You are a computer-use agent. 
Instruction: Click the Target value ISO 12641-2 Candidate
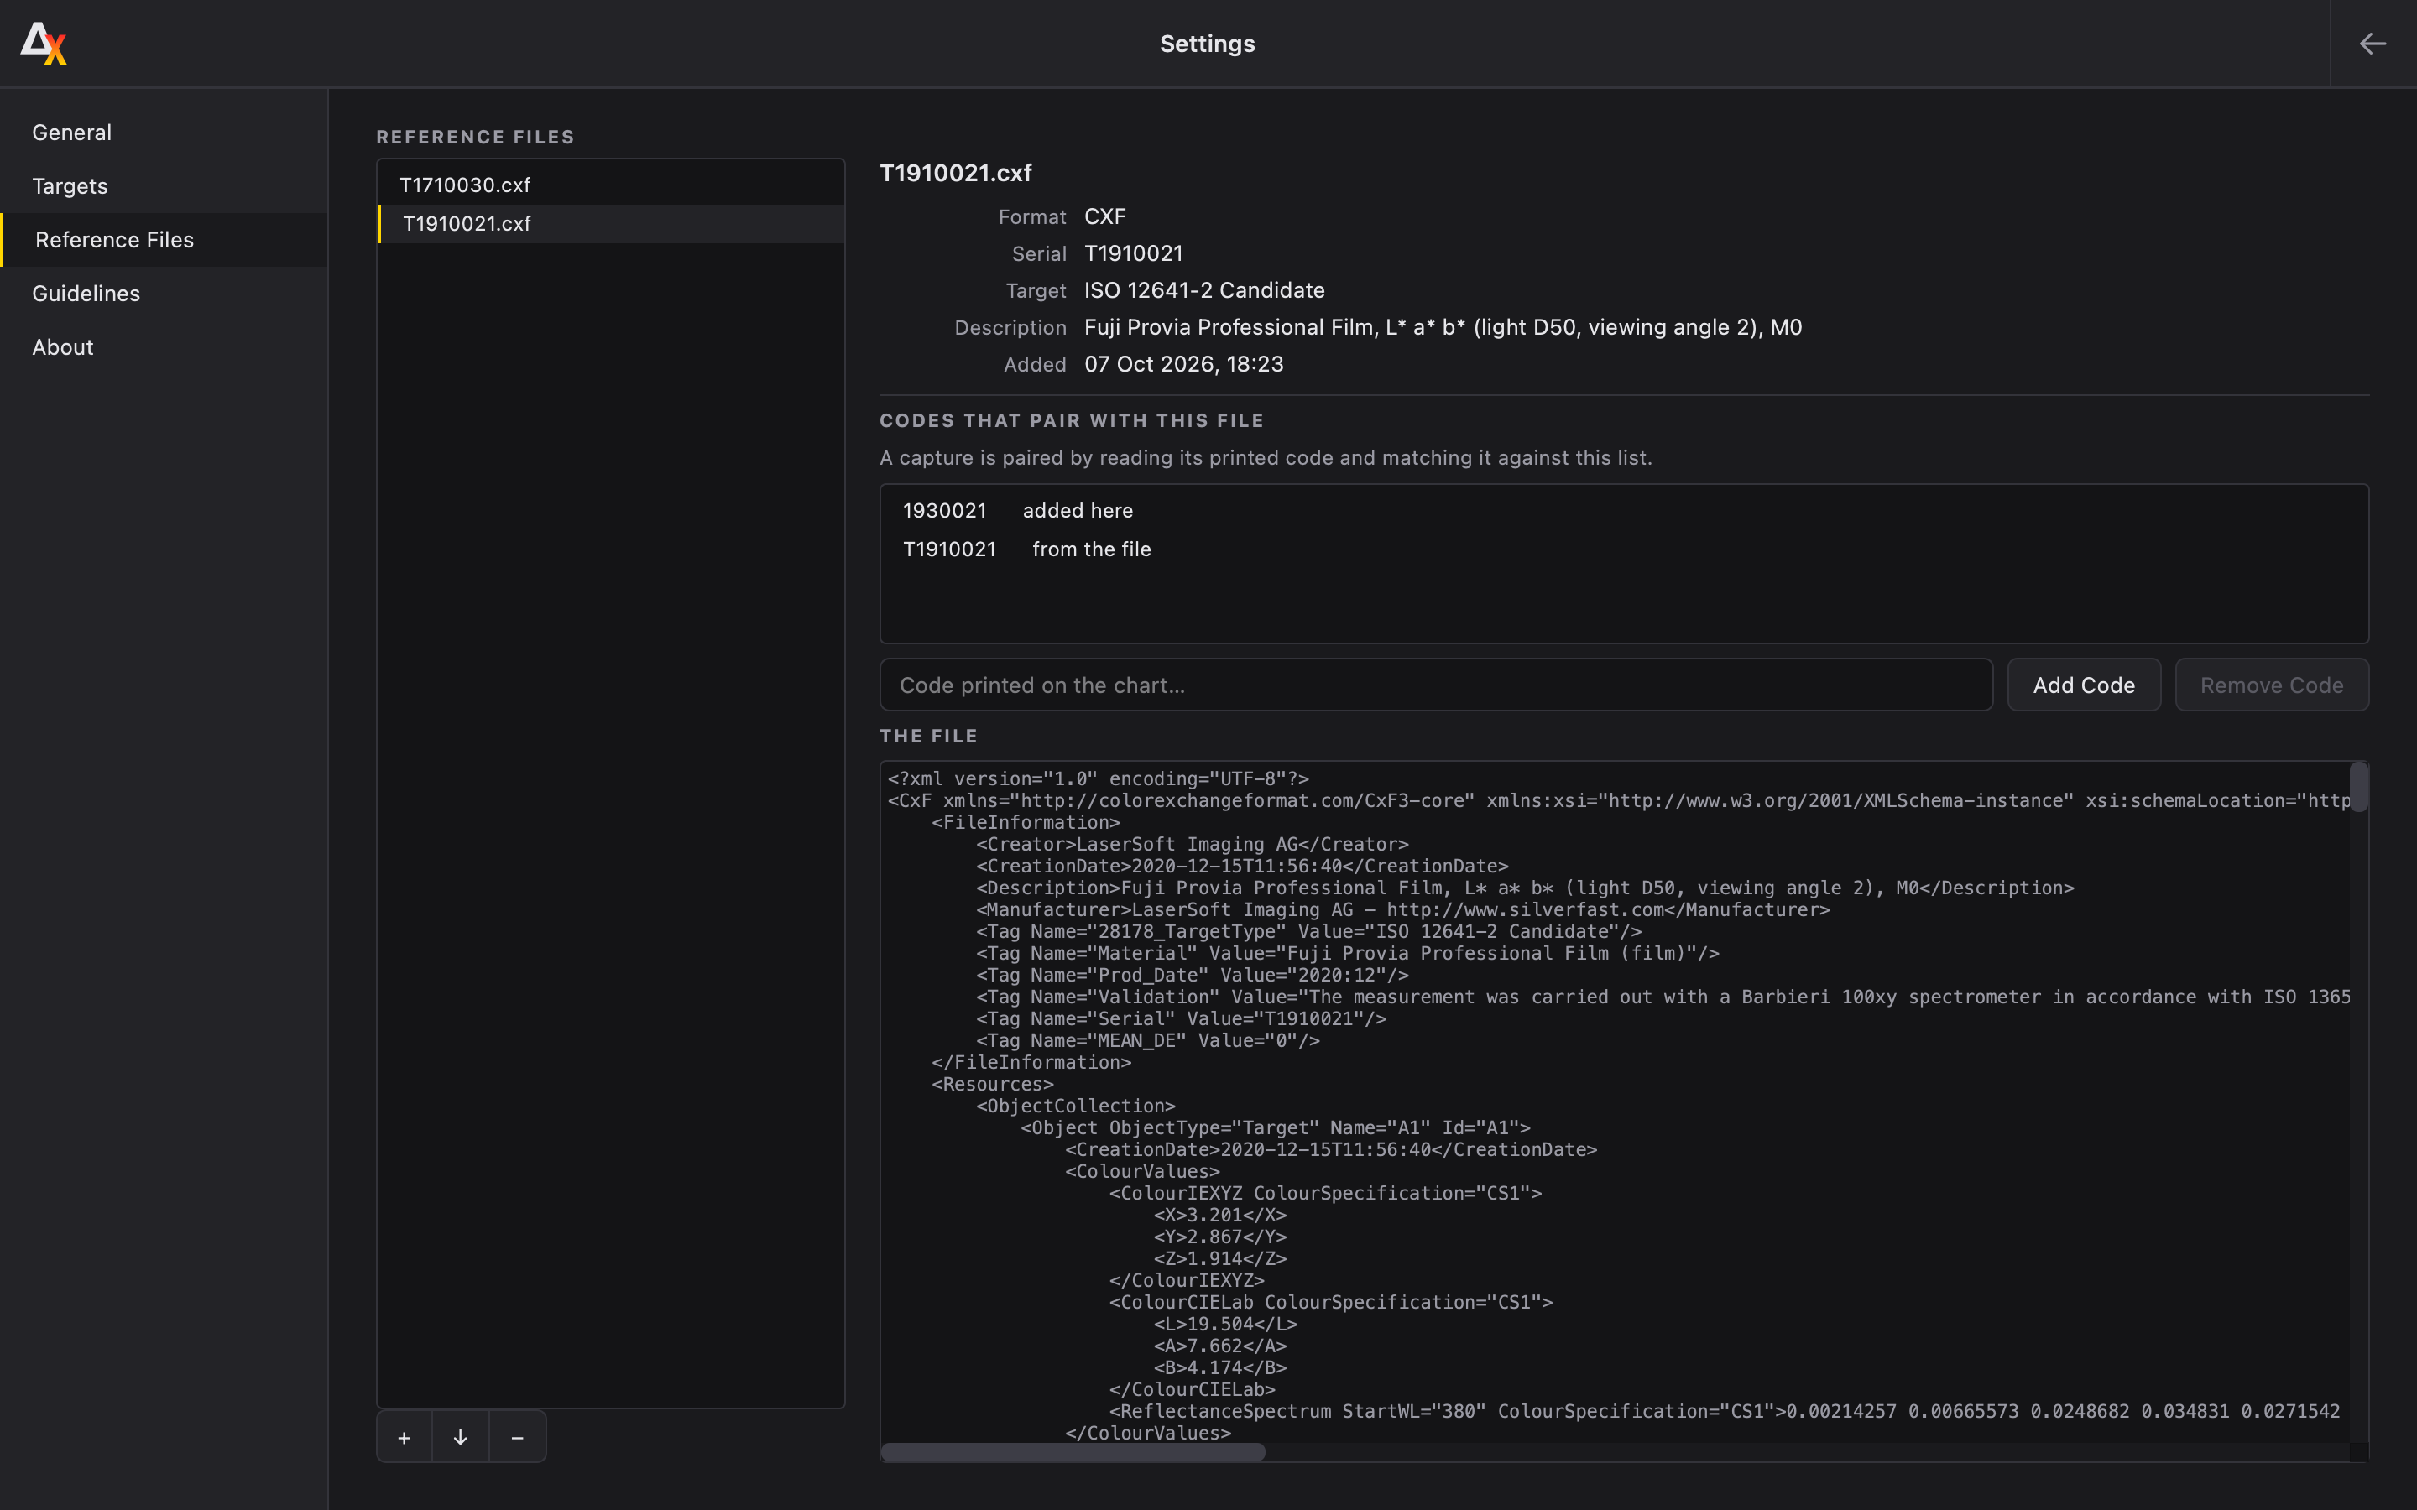coord(1204,290)
